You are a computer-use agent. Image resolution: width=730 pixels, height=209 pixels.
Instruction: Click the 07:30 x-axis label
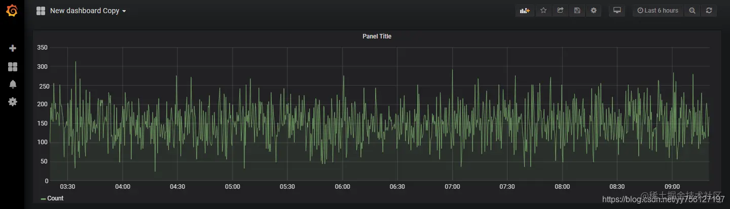tap(507, 187)
